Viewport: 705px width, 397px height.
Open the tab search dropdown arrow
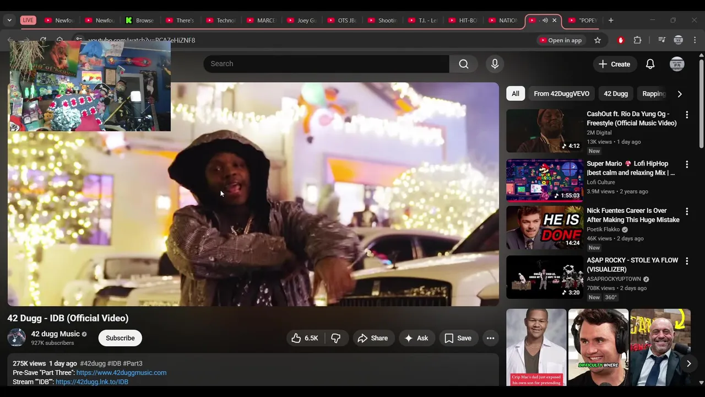coord(9,20)
